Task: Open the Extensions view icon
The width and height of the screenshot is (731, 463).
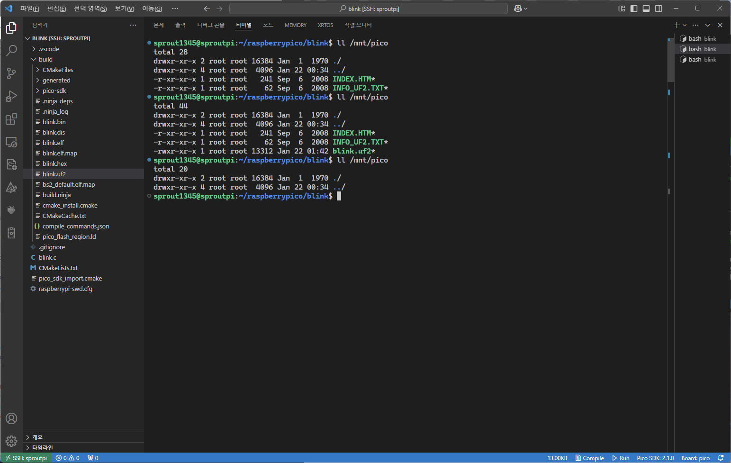Action: click(11, 119)
